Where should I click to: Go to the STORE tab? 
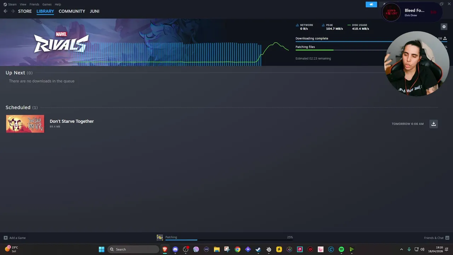tap(25, 11)
